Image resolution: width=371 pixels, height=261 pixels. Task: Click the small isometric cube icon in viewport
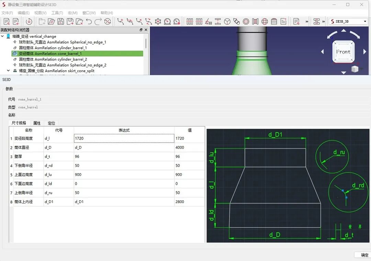point(355,69)
